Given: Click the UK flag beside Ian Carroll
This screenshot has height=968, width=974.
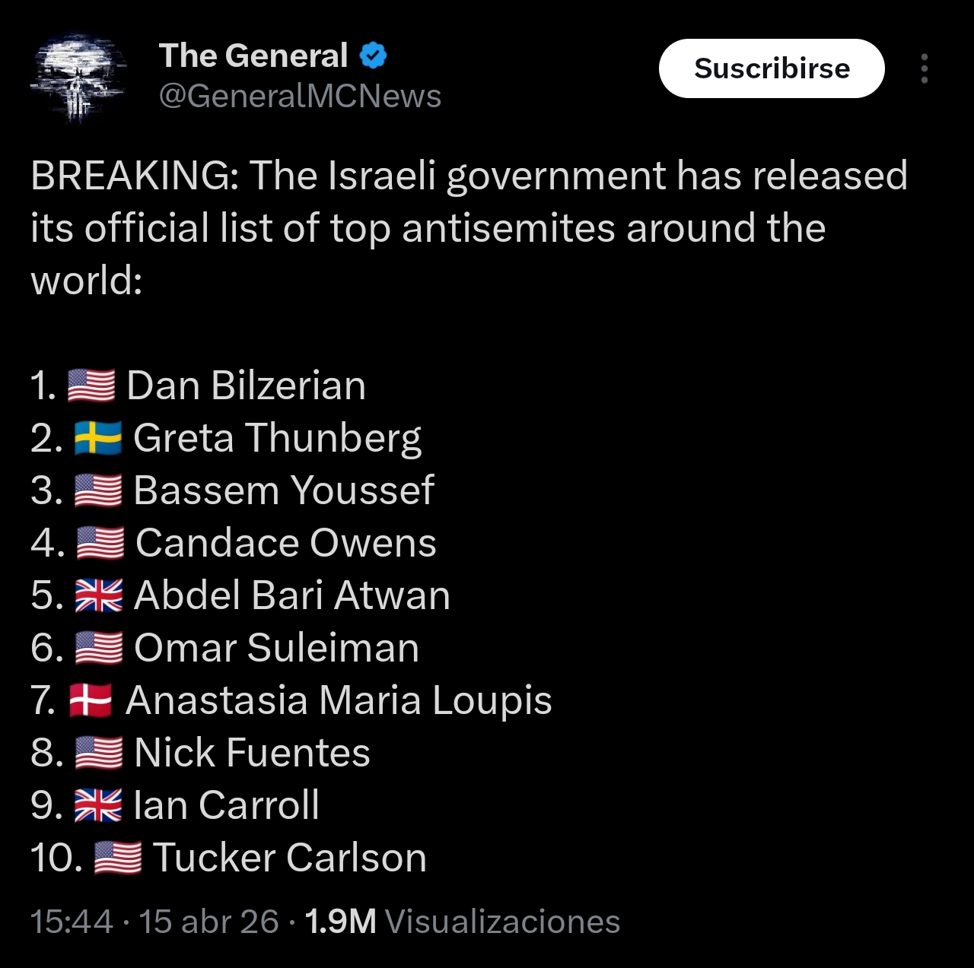Looking at the screenshot, I should [x=98, y=805].
